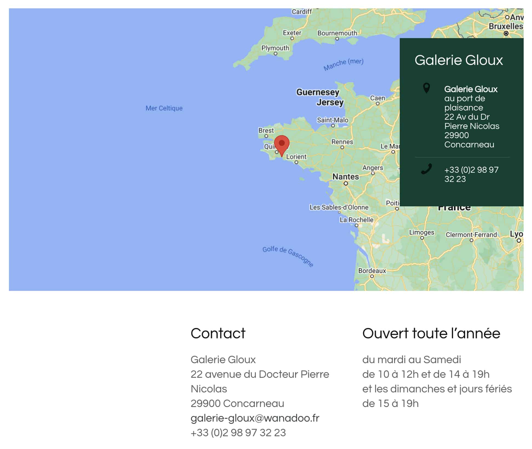Screen dimensions: 532x449
Task: Open the galerie-gloux@wanadoo.fr email link
Action: (x=255, y=418)
